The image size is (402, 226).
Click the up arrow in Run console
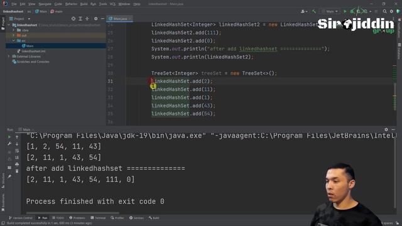click(17, 137)
